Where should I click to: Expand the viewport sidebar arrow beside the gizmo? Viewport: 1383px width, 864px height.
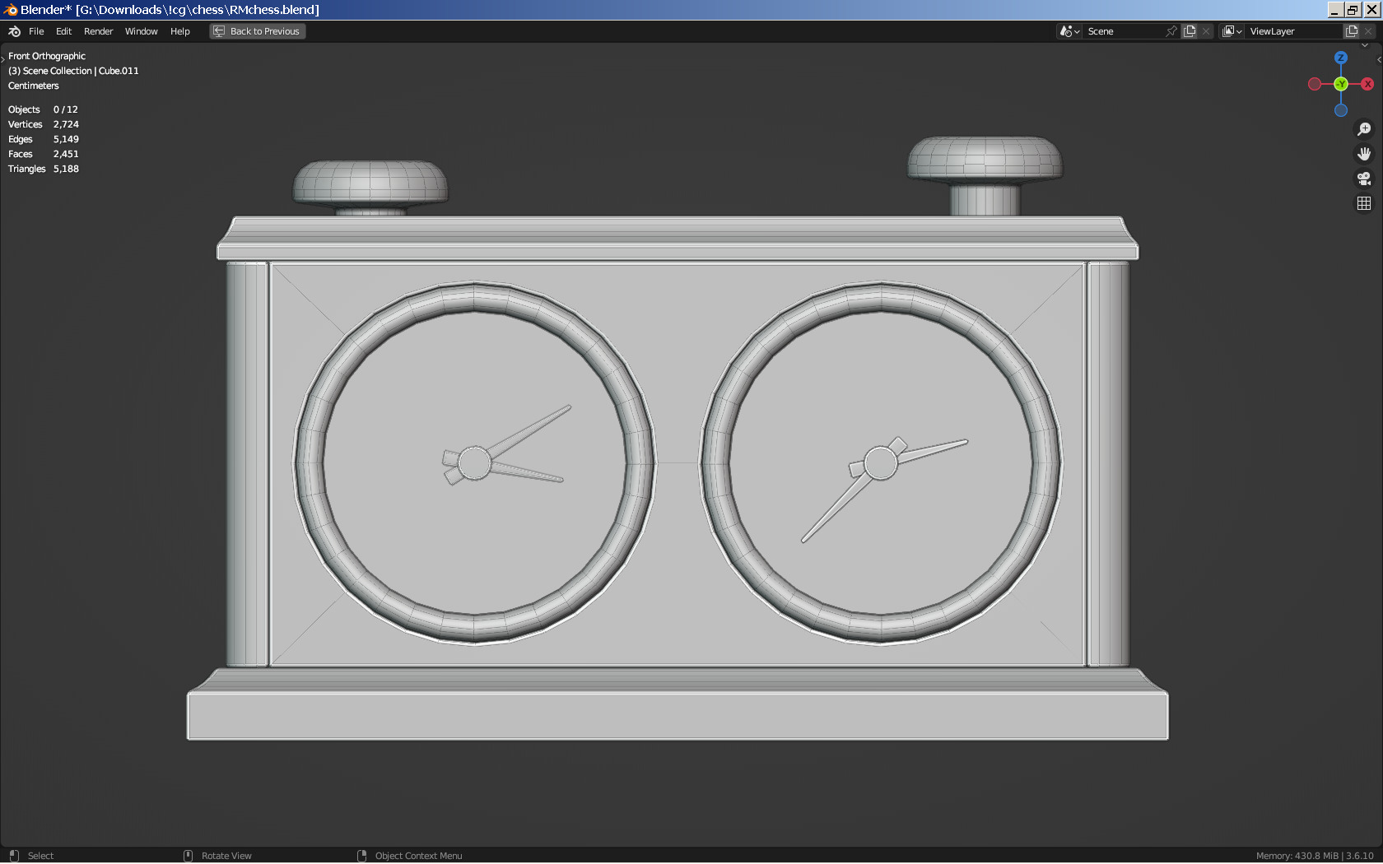click(1379, 59)
